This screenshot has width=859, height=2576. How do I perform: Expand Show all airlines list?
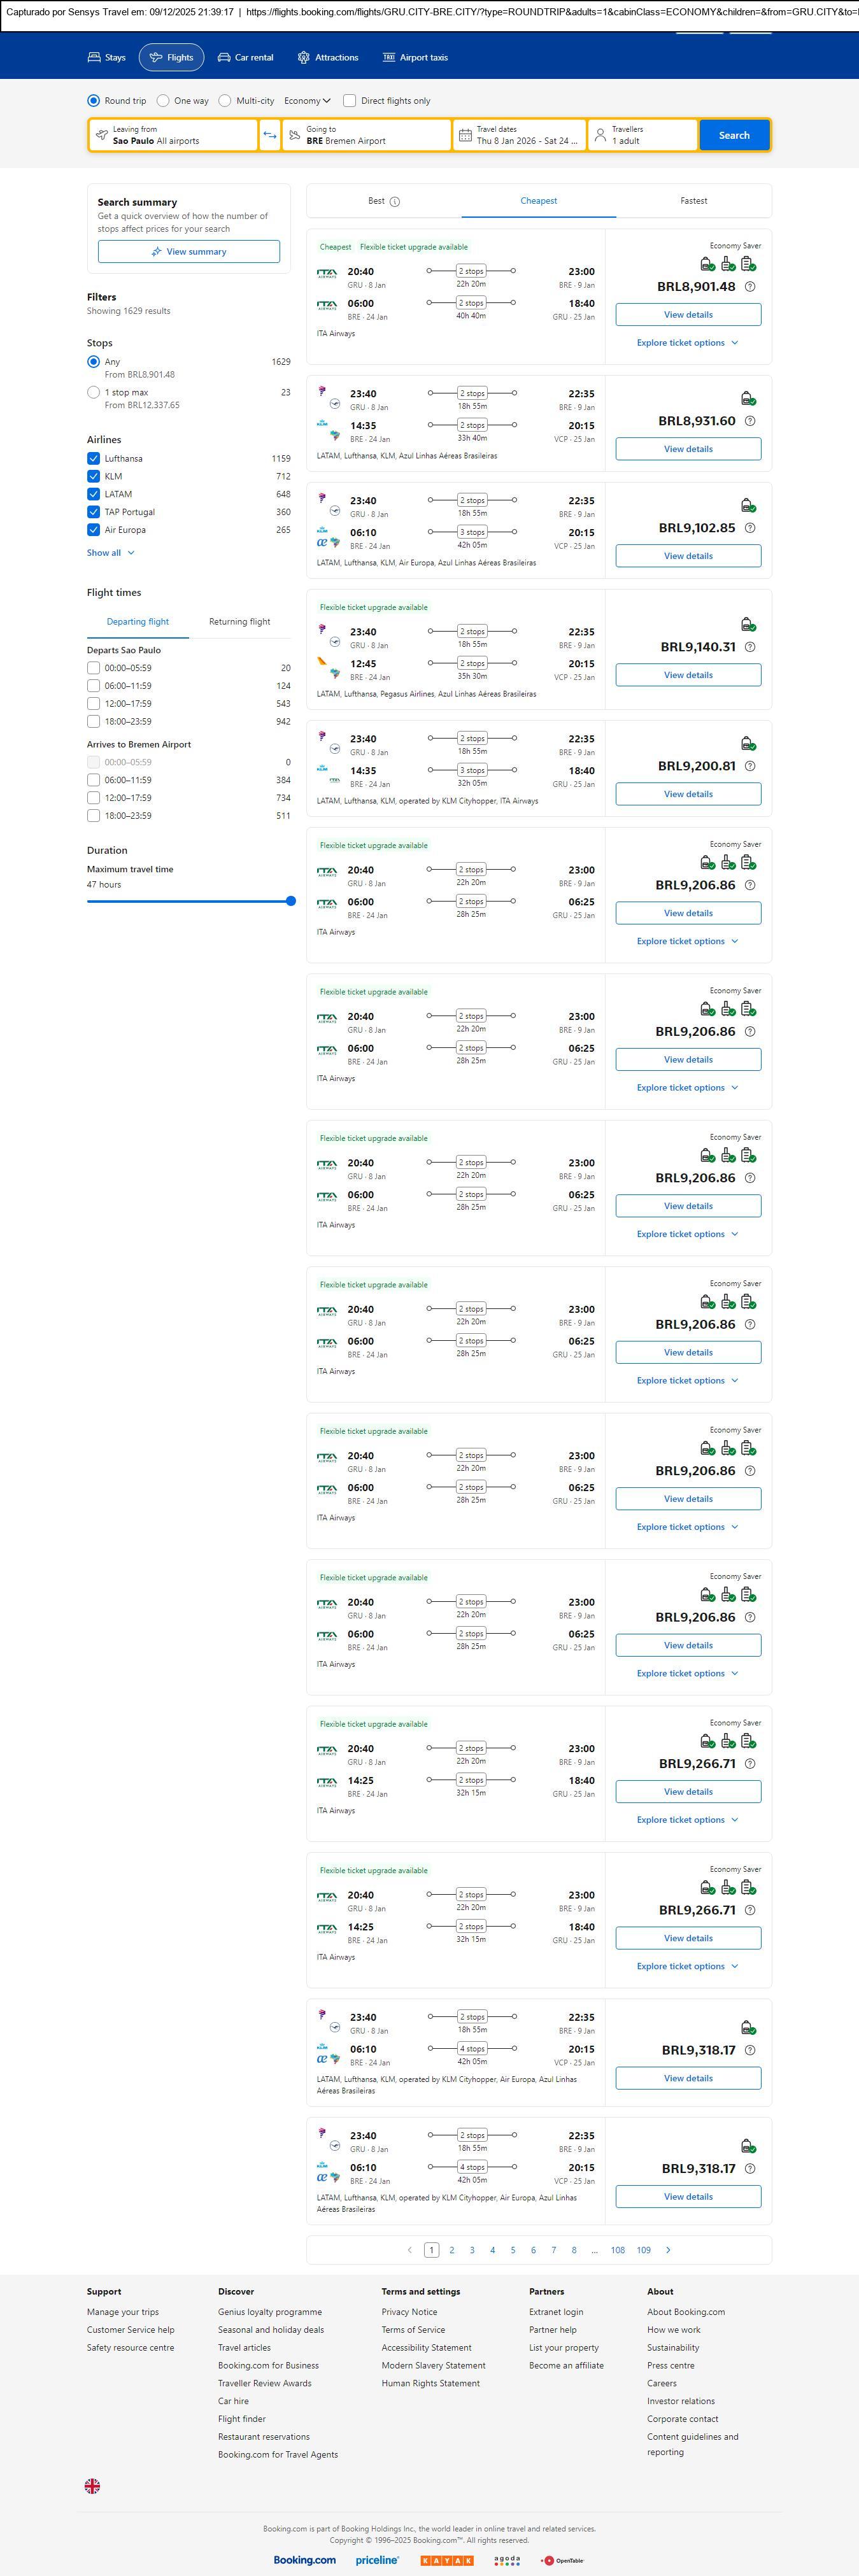point(110,553)
